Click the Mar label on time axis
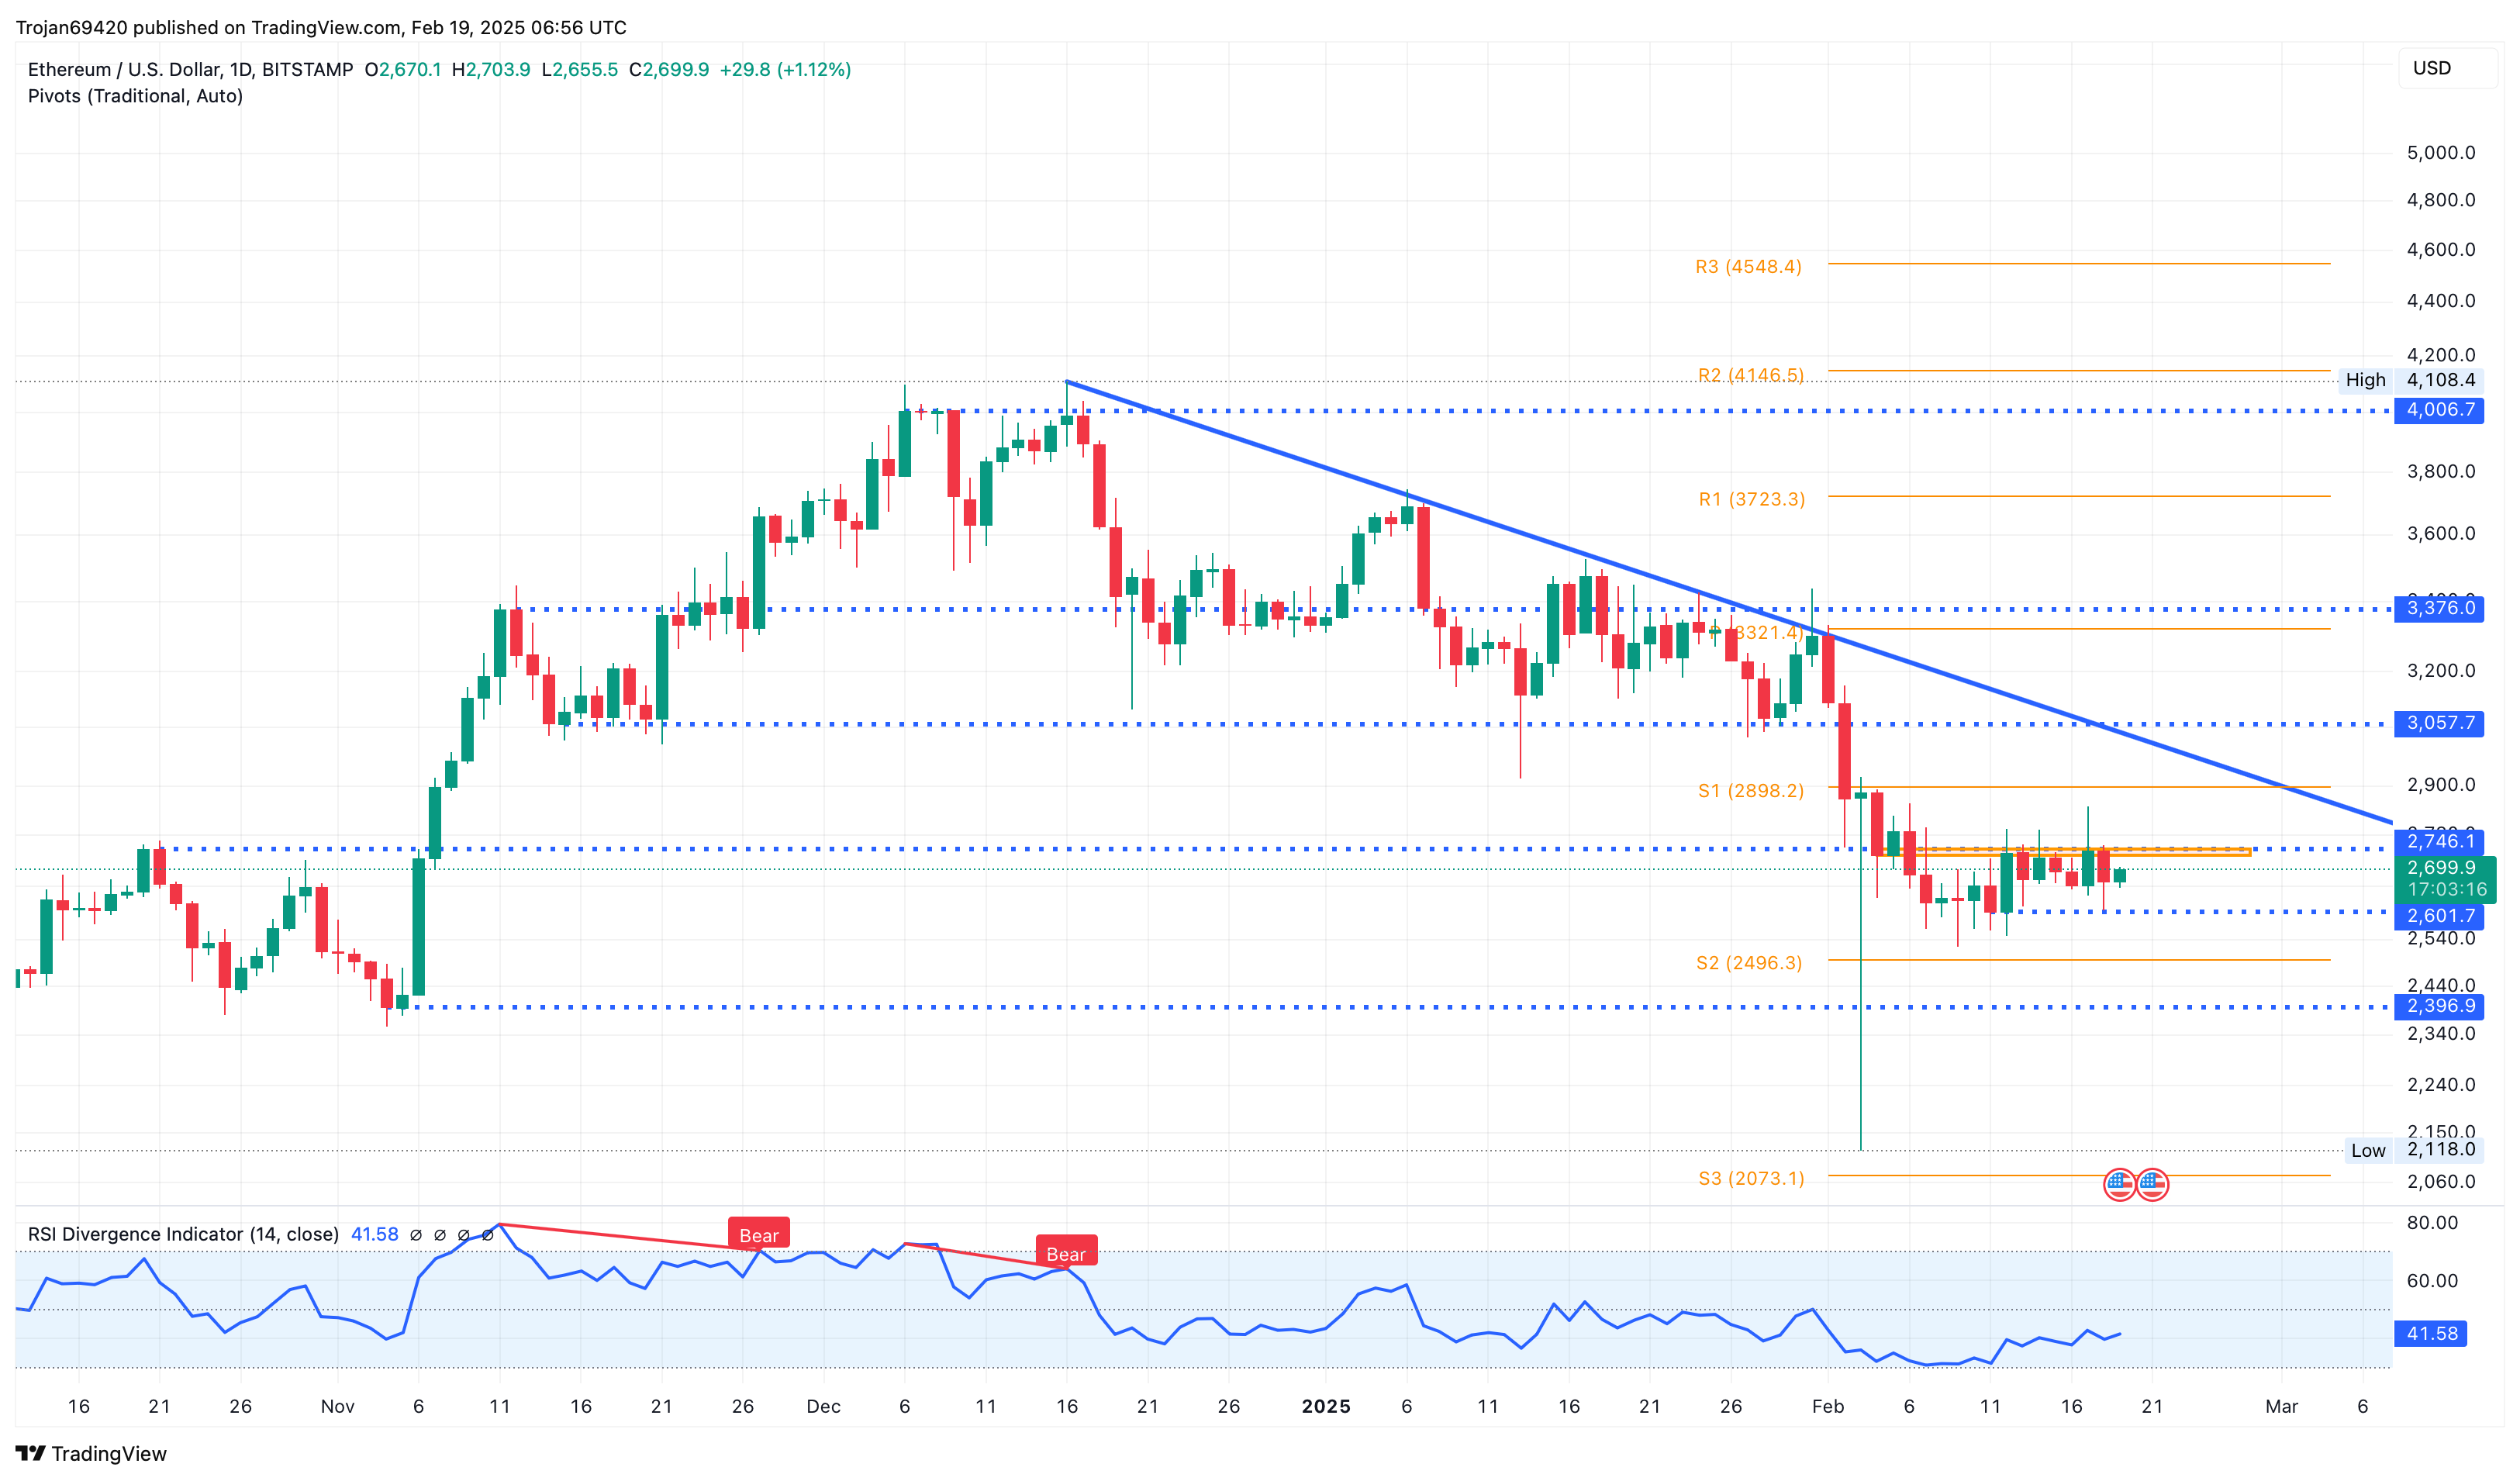Viewport: 2520px width, 1481px height. pyautogui.click(x=2281, y=1407)
